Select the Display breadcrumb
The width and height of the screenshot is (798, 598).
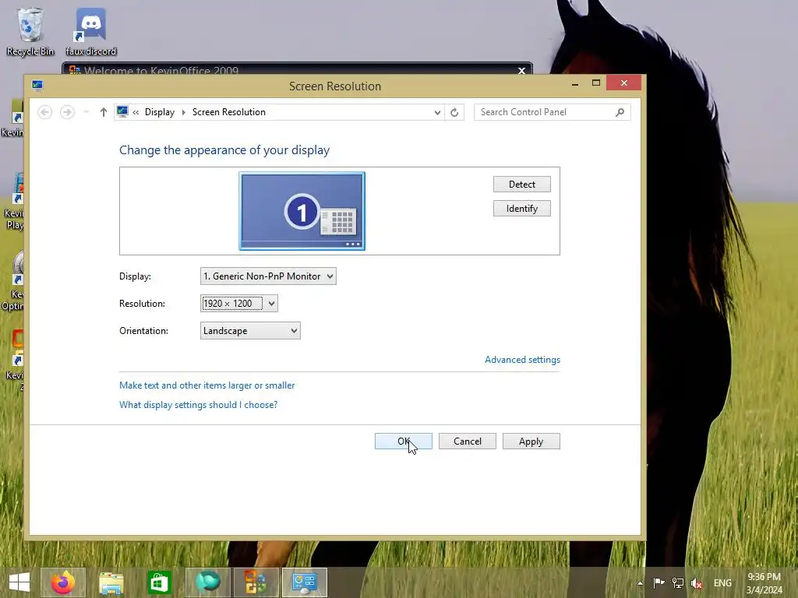(159, 112)
